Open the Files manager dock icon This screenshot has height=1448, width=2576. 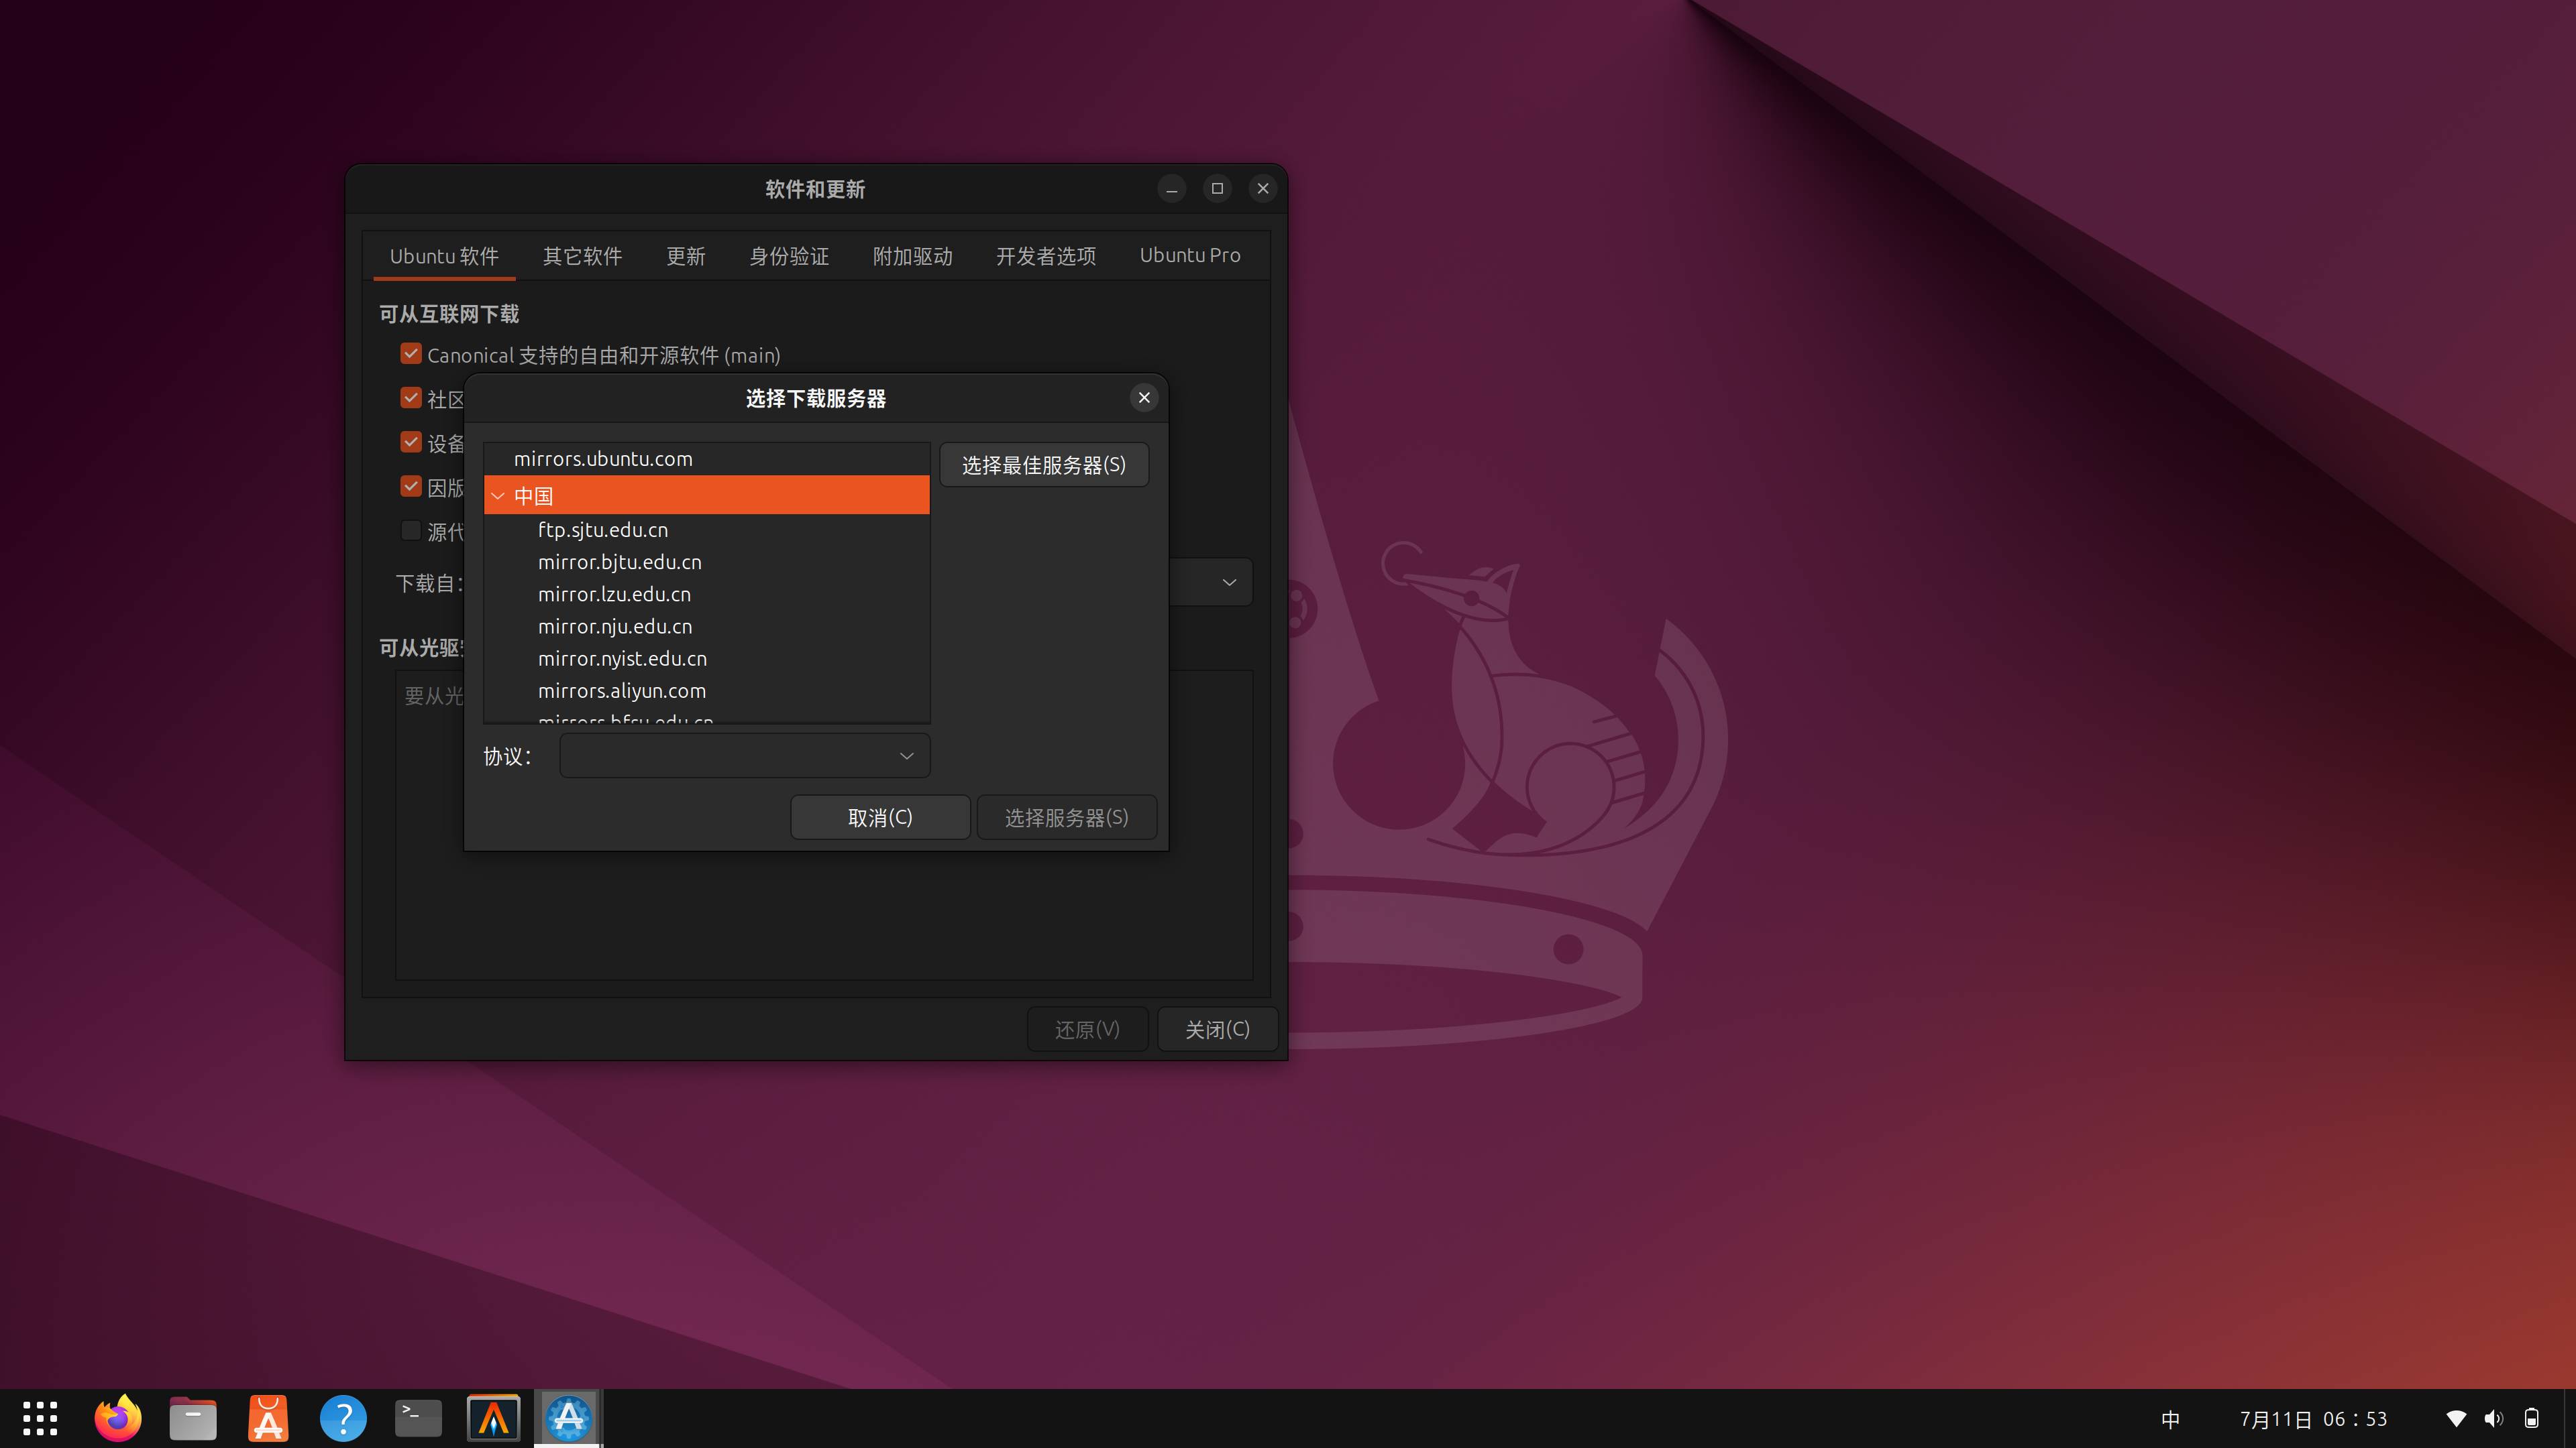tap(193, 1418)
